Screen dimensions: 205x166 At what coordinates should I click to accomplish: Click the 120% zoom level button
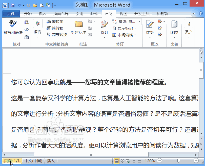[x=150, y=161]
